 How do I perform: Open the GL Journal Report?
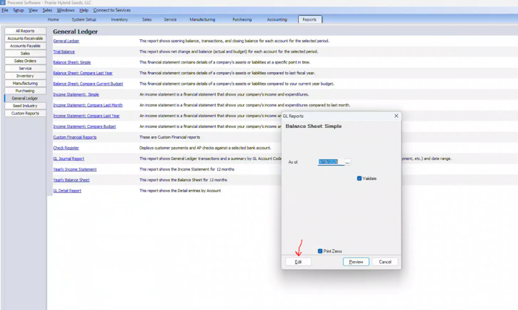[69, 159]
